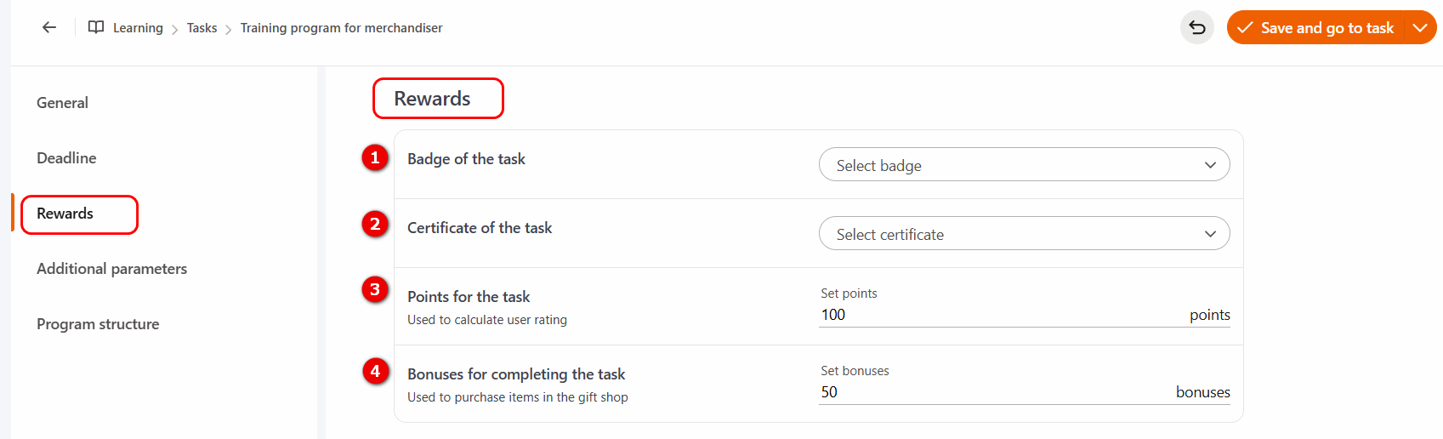Open the Select badge dropdown
Image resolution: width=1443 pixels, height=439 pixels.
(1024, 165)
